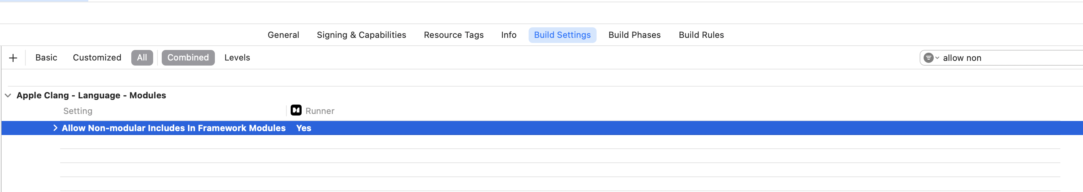The width and height of the screenshot is (1083, 192).
Task: Switch to the General tab
Action: pos(283,35)
